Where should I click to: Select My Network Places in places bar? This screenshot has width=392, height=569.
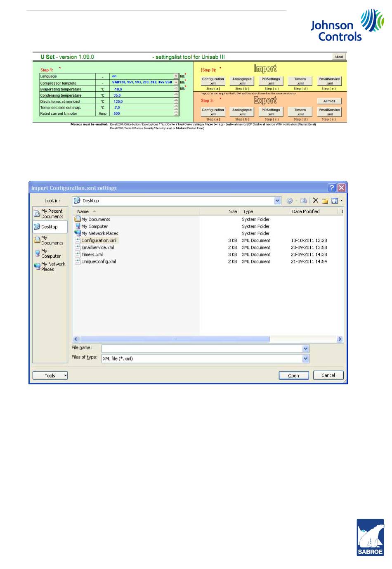click(x=50, y=267)
